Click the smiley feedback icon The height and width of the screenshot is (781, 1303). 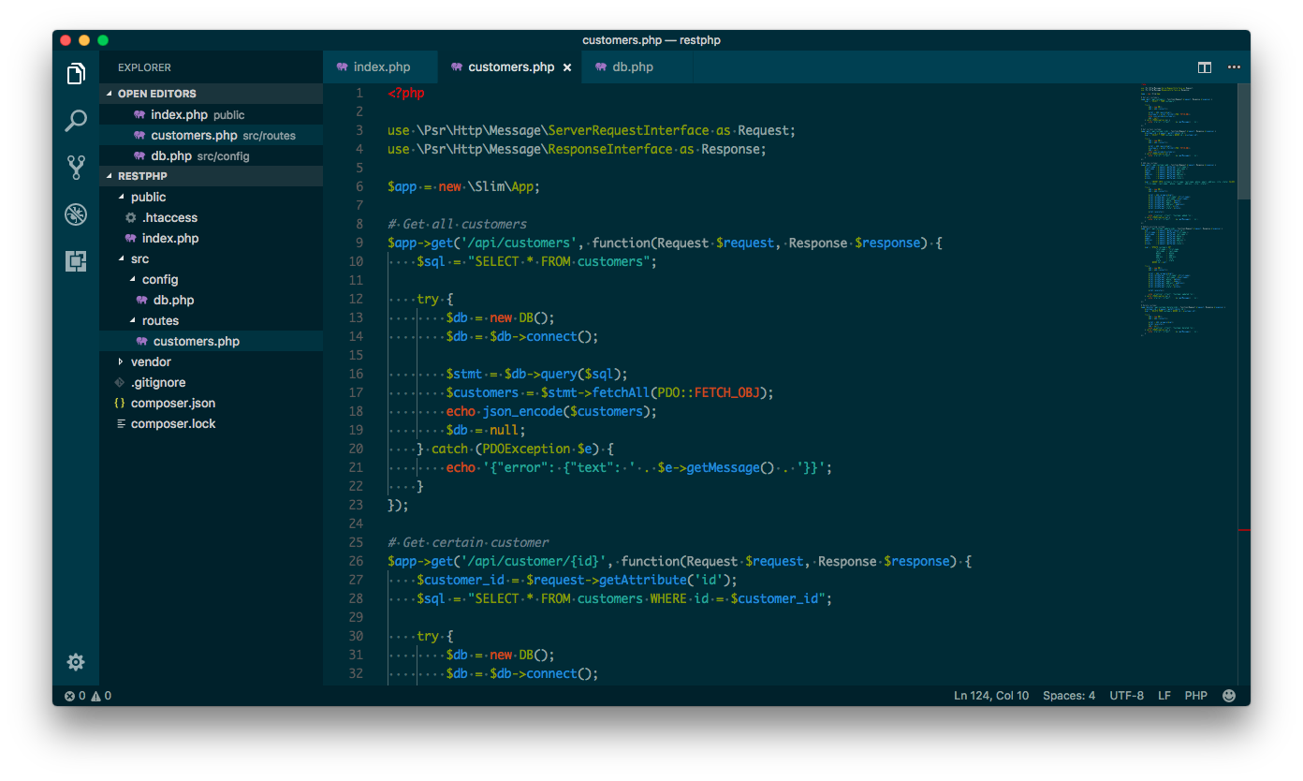point(1229,696)
